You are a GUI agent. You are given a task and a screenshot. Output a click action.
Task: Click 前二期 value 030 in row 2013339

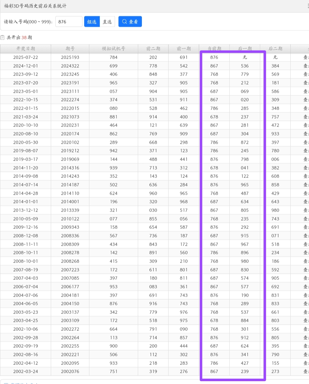(153, 210)
